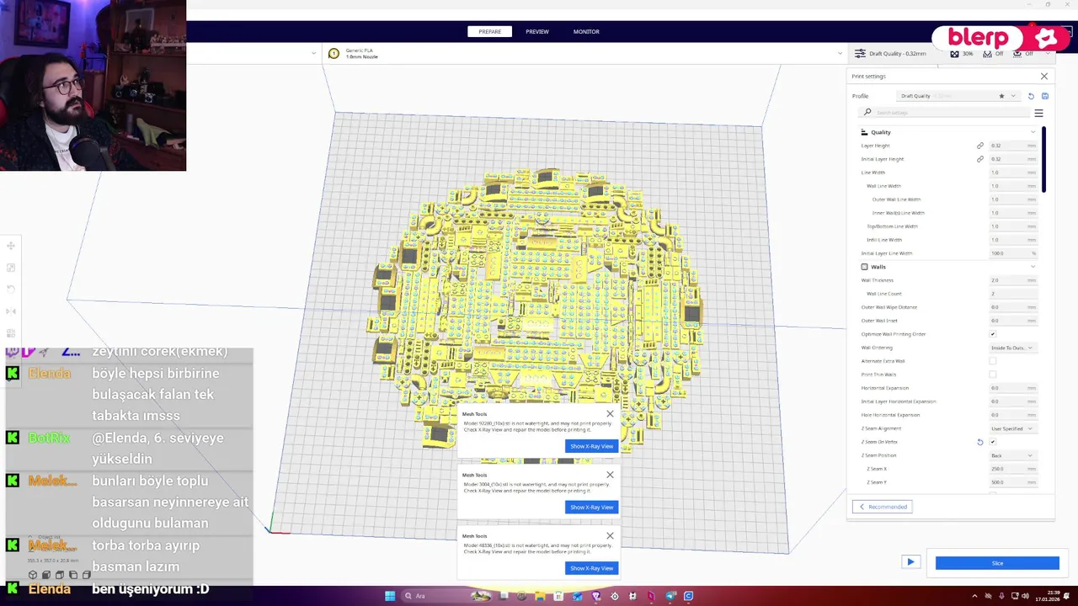Switch to the MONITOR tab
The width and height of the screenshot is (1078, 606).
586,31
